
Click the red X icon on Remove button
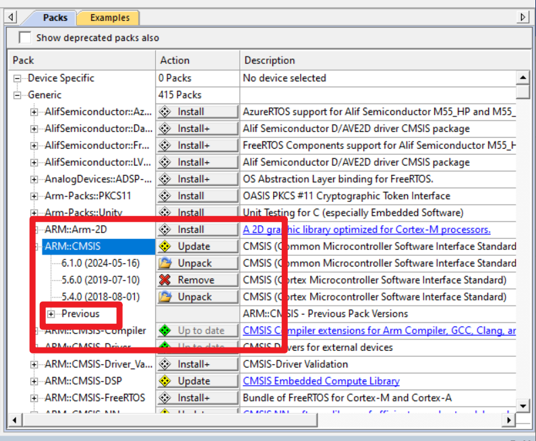click(x=165, y=280)
